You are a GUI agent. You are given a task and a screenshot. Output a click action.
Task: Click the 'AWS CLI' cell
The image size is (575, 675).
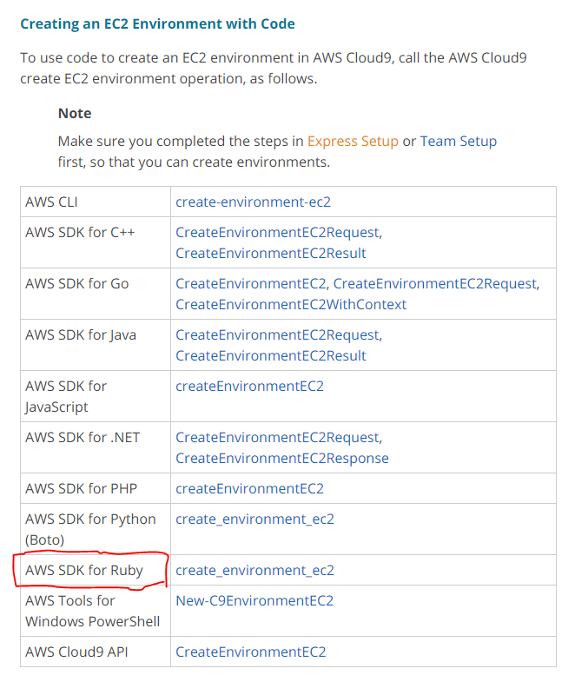click(x=96, y=202)
